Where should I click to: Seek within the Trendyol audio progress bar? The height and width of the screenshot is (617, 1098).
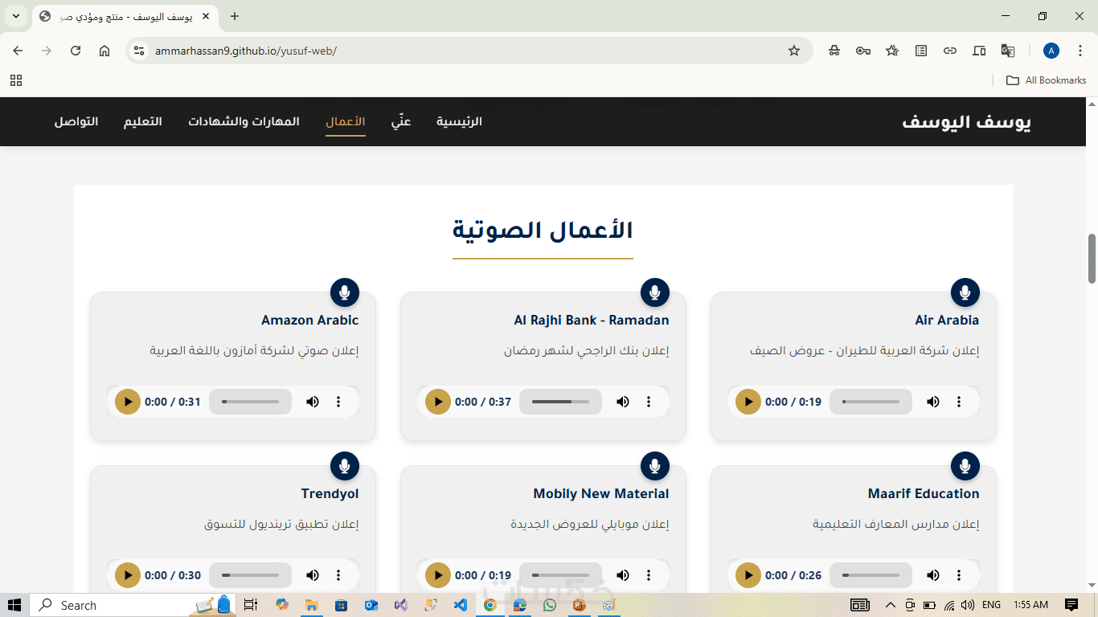(x=250, y=575)
